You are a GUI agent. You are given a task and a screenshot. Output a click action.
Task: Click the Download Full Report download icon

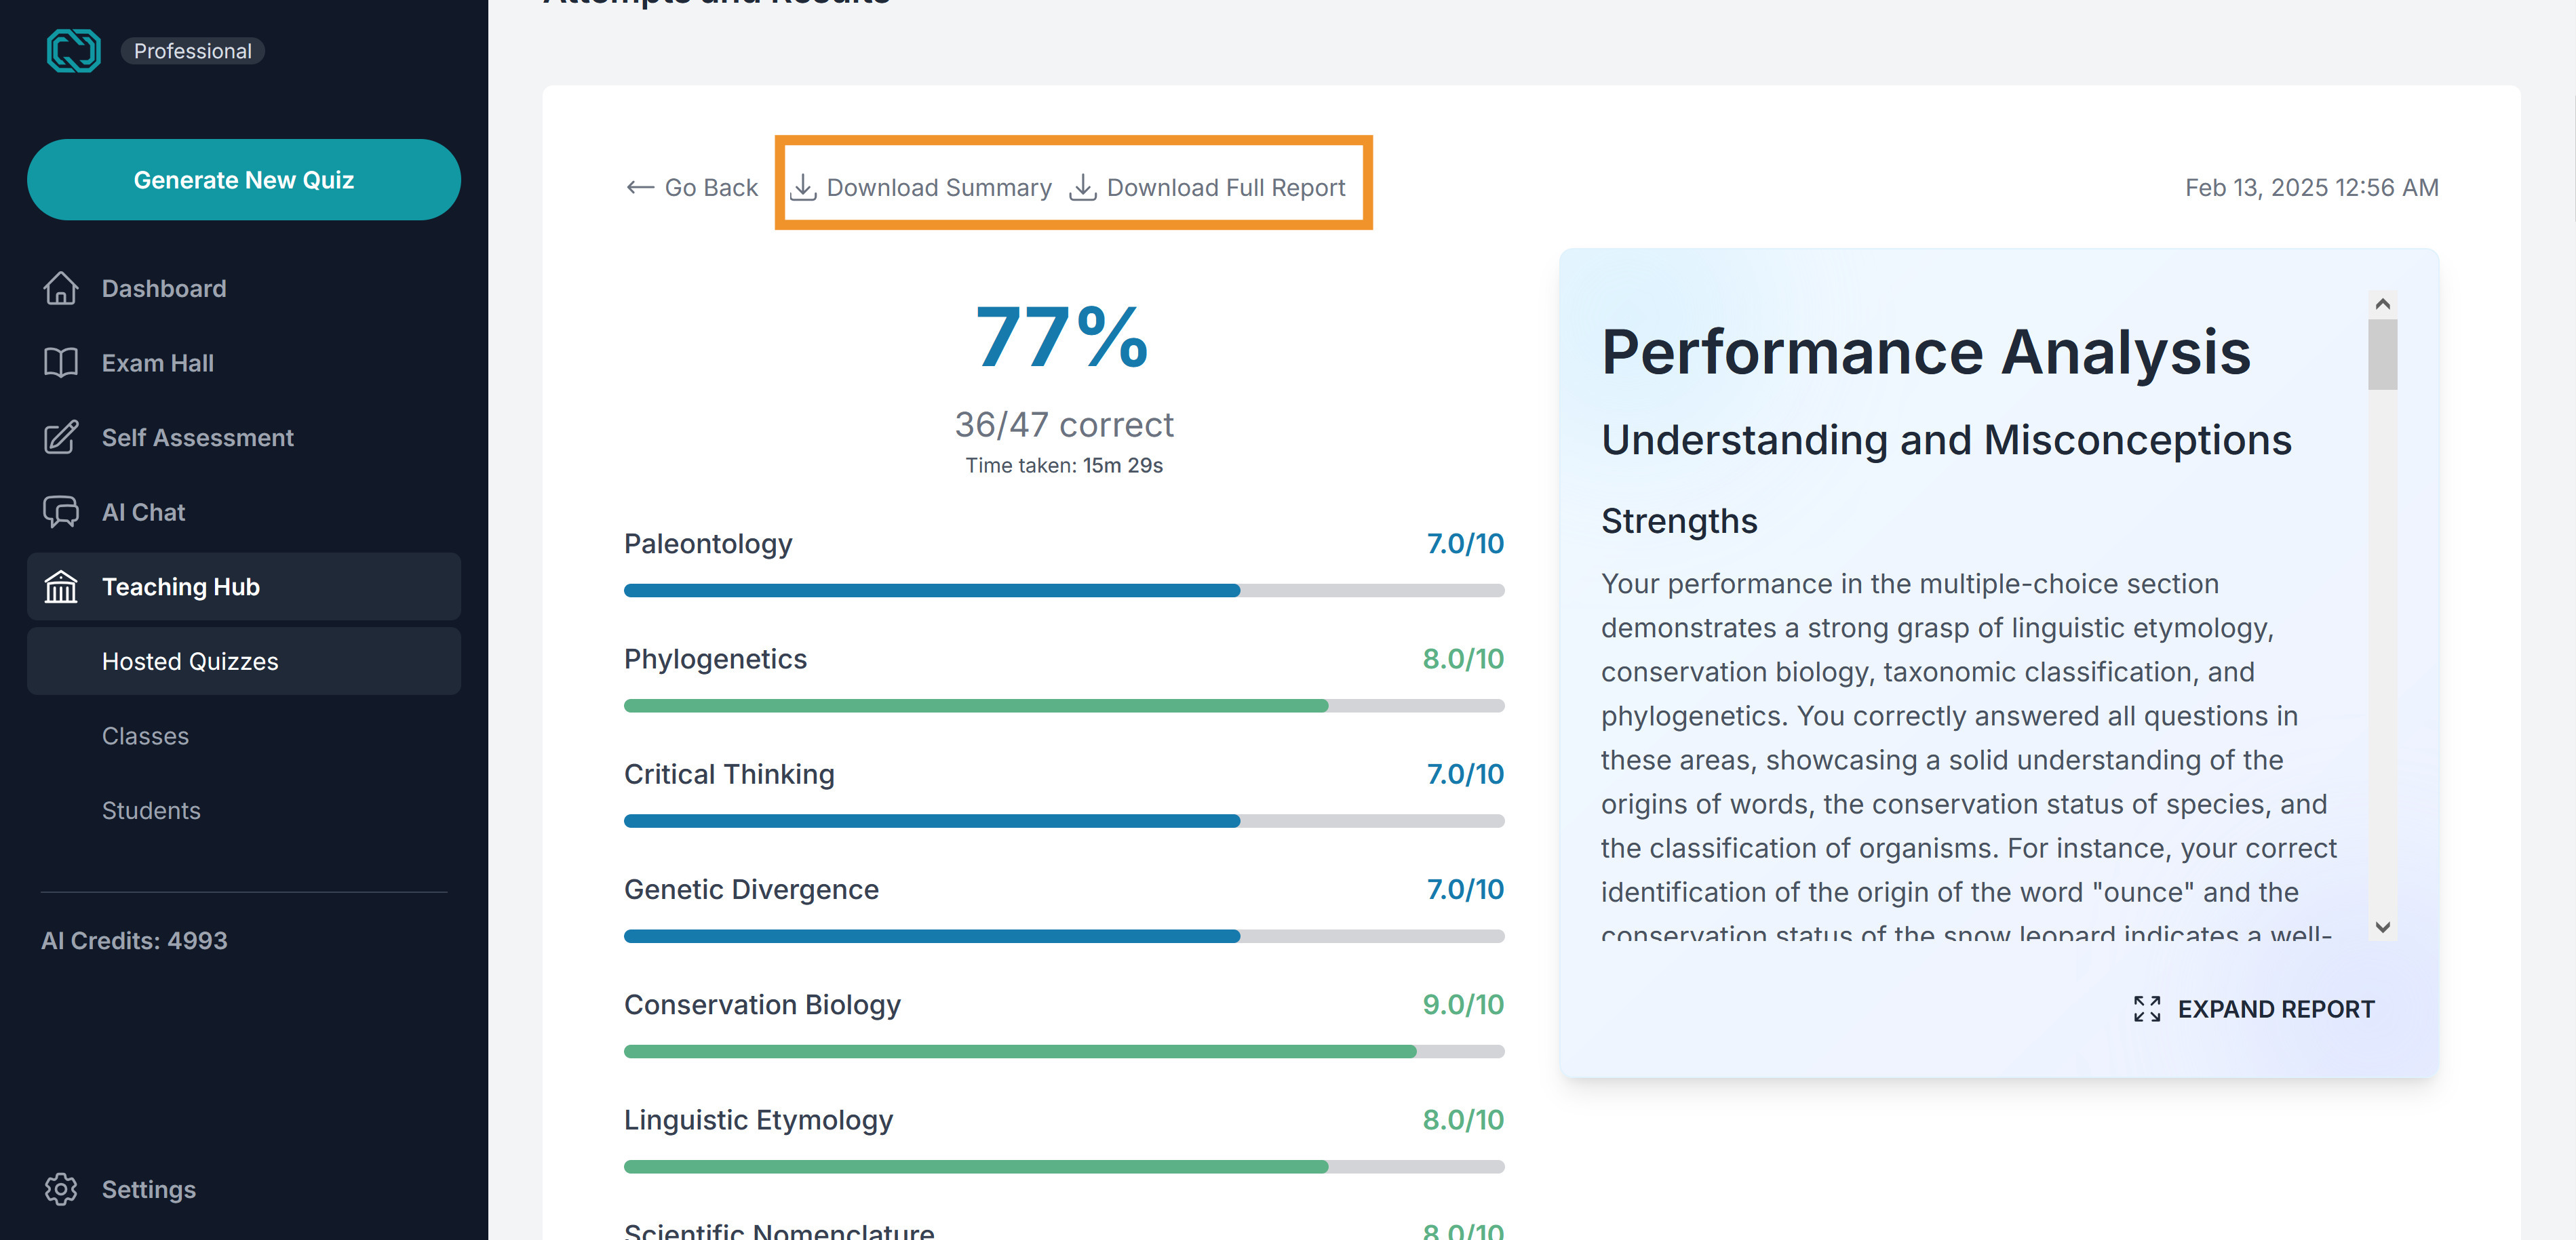1083,188
